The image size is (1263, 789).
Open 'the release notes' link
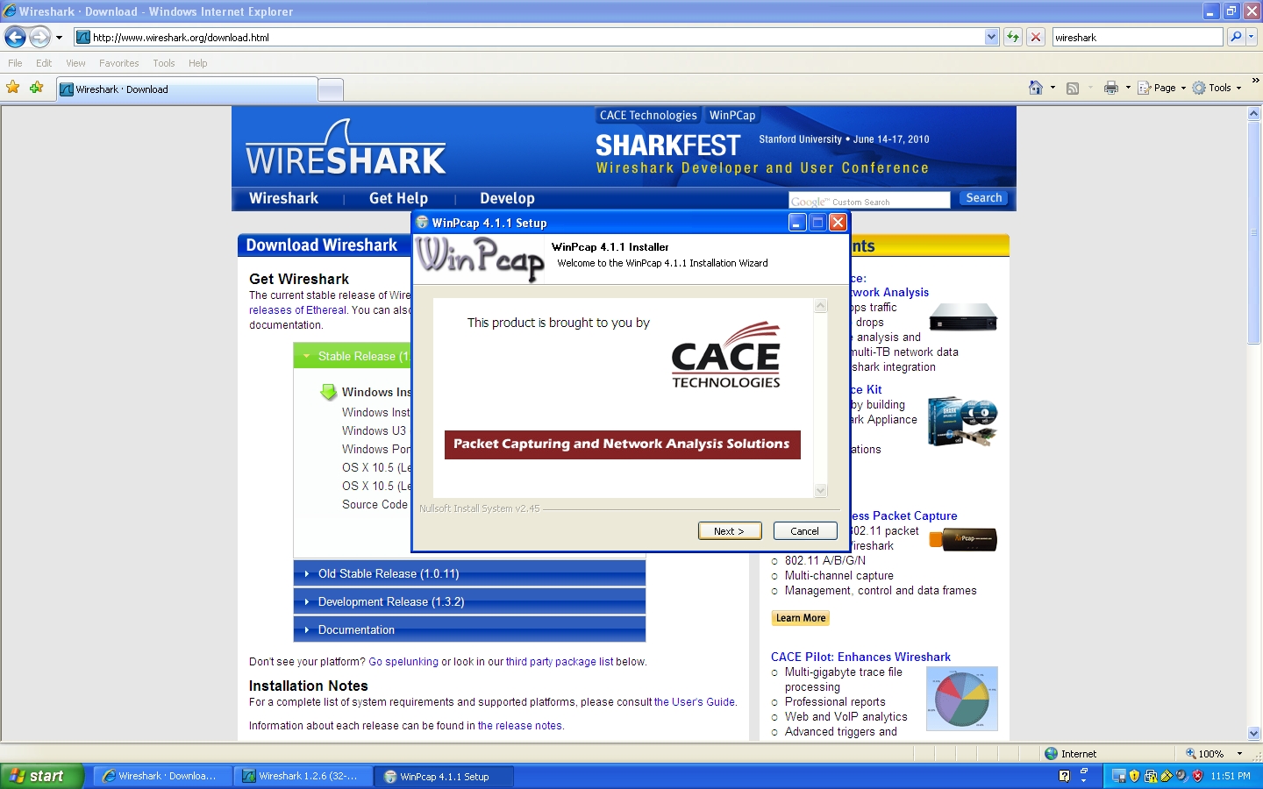pyautogui.click(x=520, y=726)
